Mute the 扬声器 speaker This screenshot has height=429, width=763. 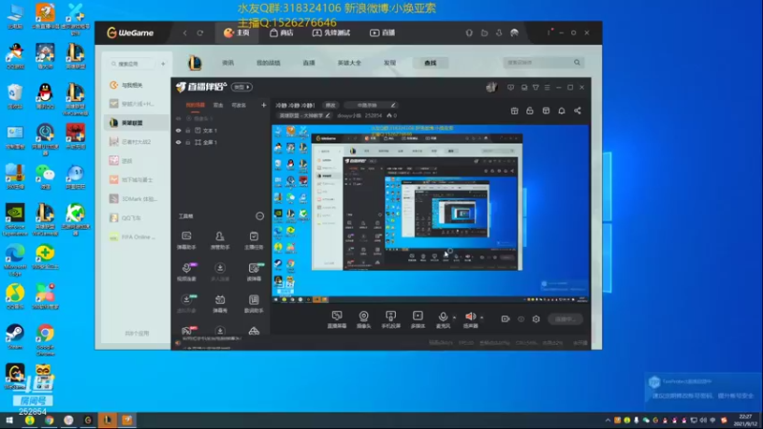(470, 319)
